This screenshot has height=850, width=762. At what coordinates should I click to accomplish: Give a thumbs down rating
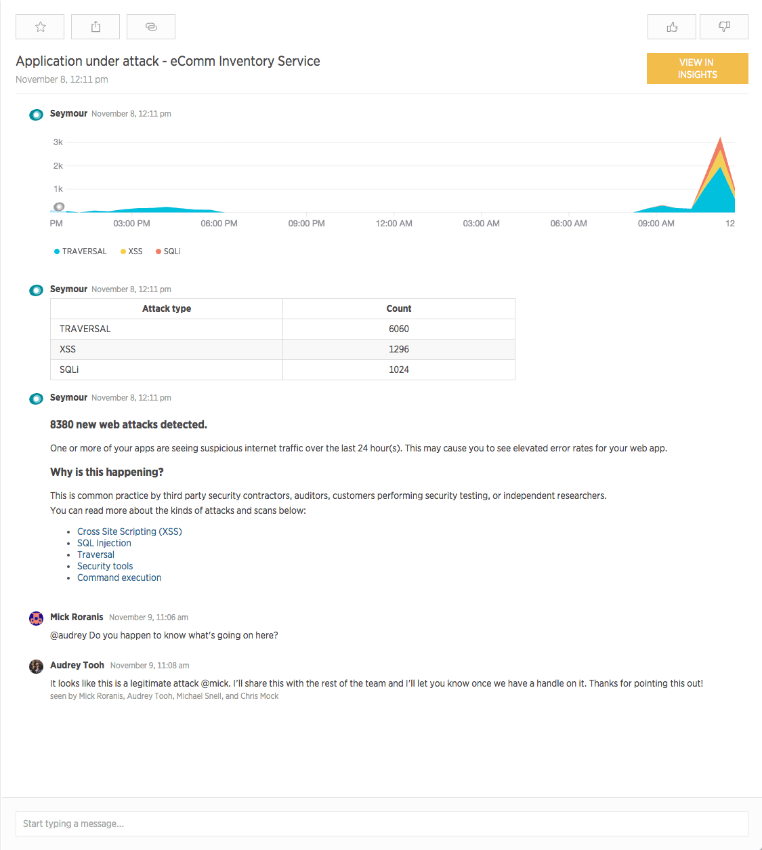point(723,27)
